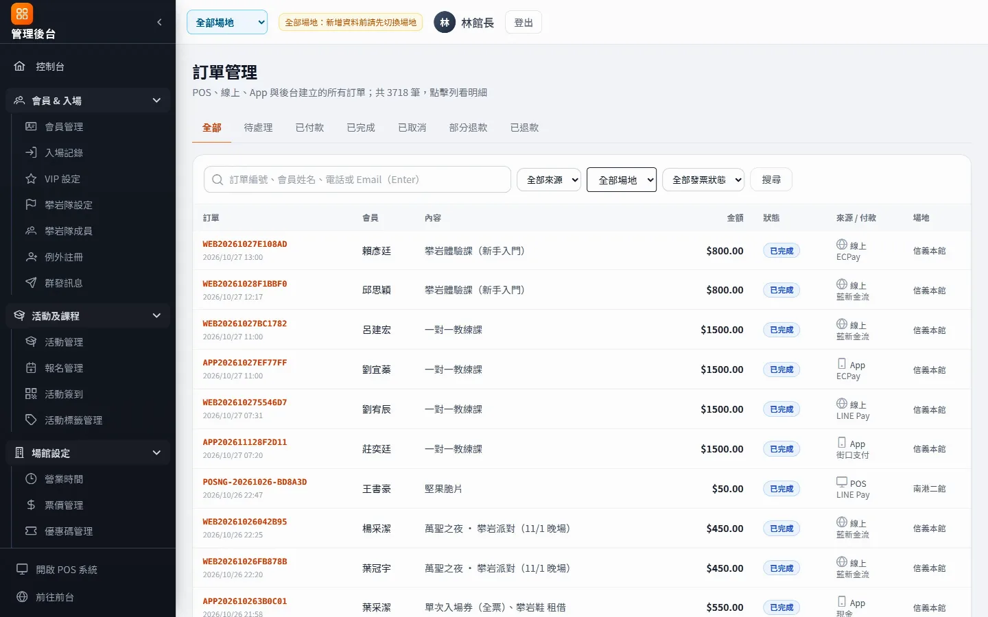
Task: Go to 前往前台 globe item
Action: point(88,597)
